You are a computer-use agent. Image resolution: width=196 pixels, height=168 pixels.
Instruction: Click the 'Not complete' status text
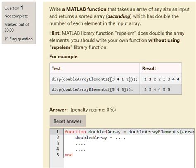coord(16,16)
